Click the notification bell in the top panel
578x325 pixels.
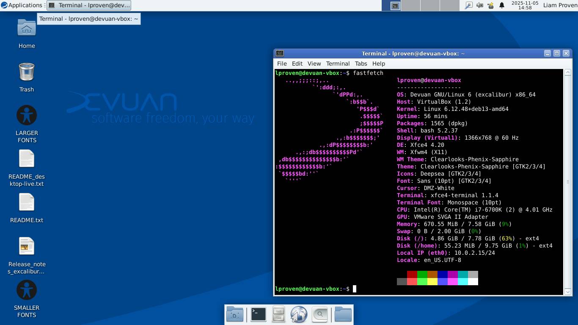coord(502,6)
